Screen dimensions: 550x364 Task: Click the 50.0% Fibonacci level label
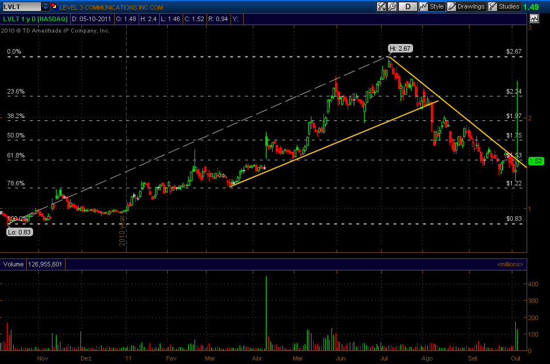click(16, 135)
